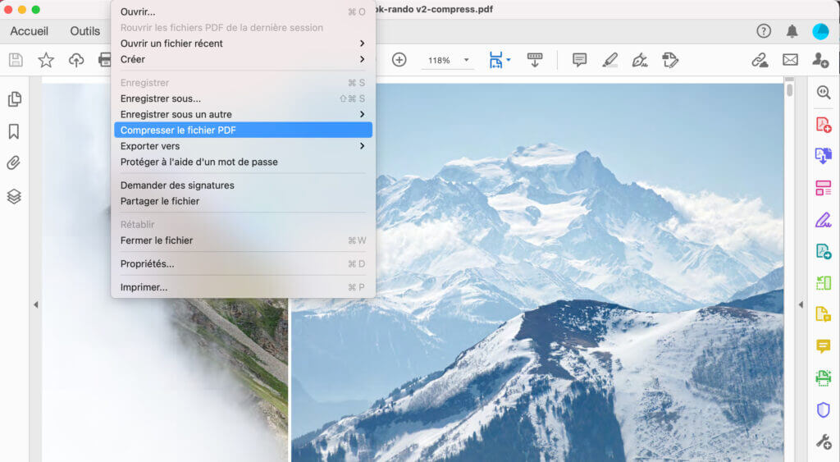The height and width of the screenshot is (462, 840).
Task: Choose Ouvrir... from the menu
Action: 243,11
